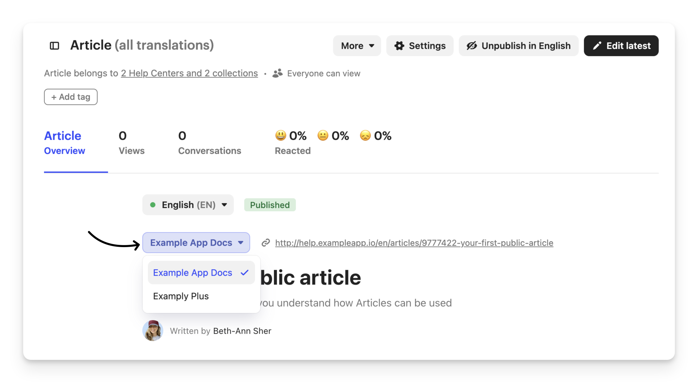Image resolution: width=698 pixels, height=383 pixels.
Task: Toggle the sidebar panel icon
Action: tap(54, 46)
